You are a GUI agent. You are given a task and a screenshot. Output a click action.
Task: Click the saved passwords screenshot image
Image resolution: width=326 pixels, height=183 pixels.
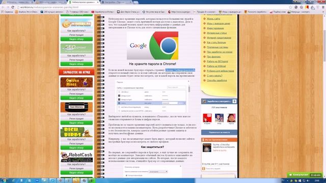pos(153,96)
